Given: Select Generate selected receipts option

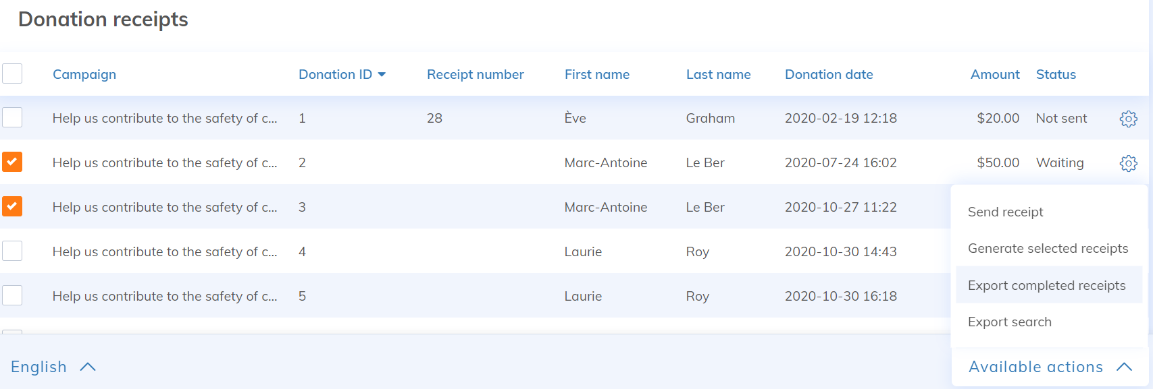Looking at the screenshot, I should (x=1048, y=249).
